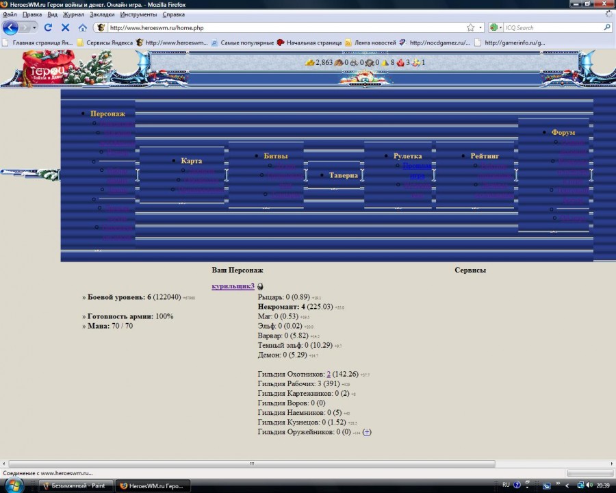This screenshot has height=493, width=616.
Task: Click the browser Back arrow button
Action: [x=10, y=27]
